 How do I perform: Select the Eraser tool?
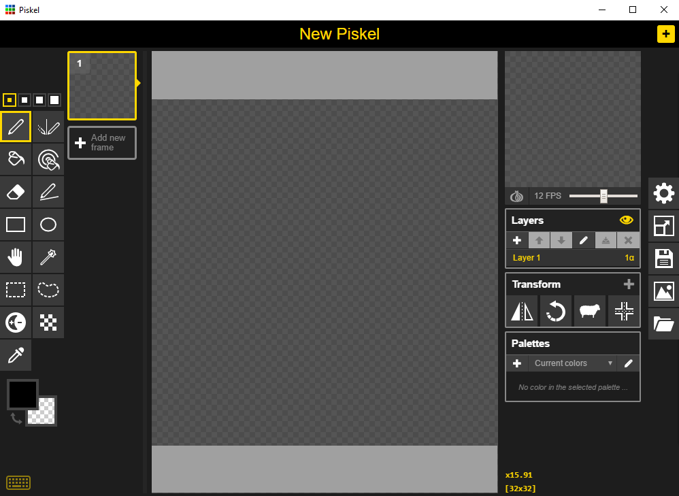point(16,192)
